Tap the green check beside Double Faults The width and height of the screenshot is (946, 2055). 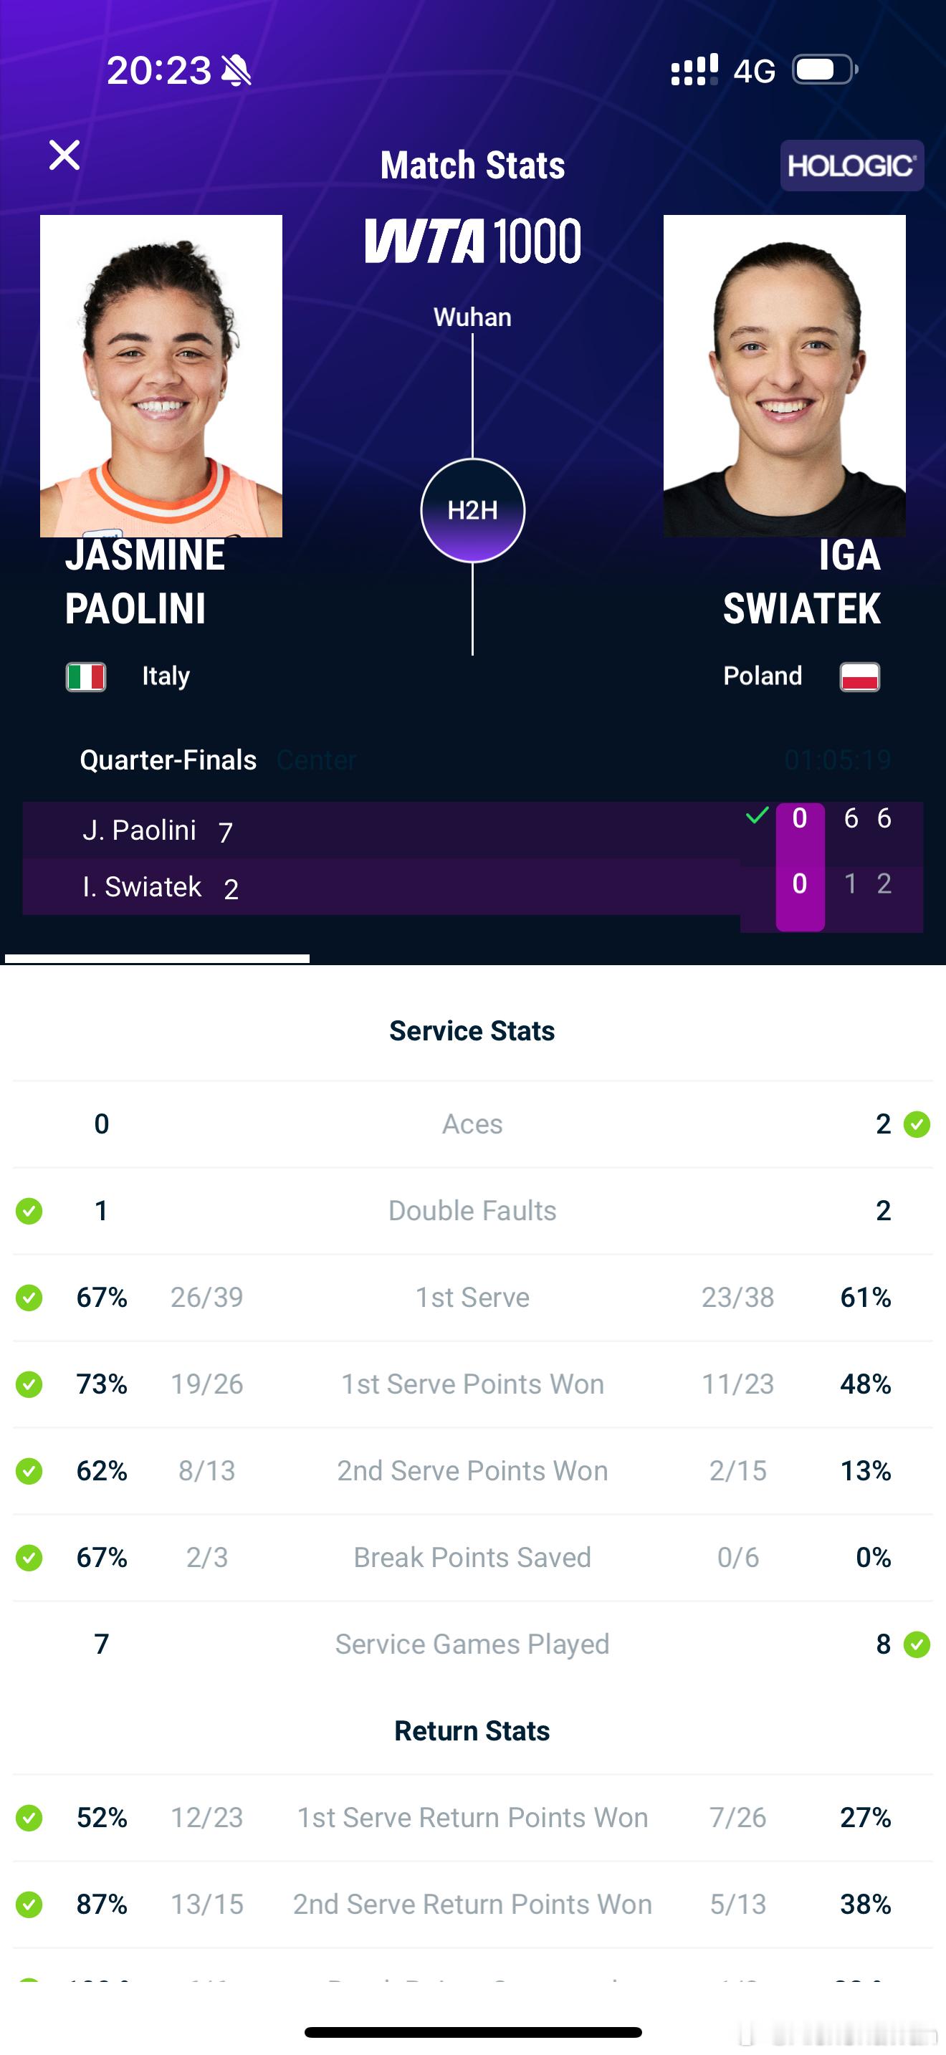29,1211
